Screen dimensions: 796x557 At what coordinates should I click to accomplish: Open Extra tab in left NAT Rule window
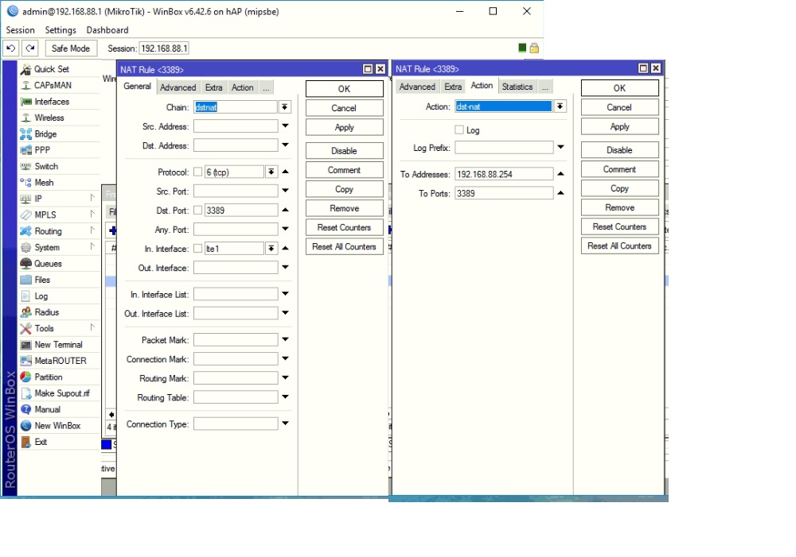pos(213,87)
